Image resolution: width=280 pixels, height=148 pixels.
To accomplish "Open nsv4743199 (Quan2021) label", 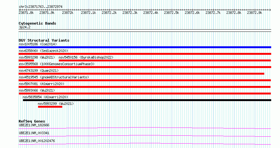I will (39, 71).
